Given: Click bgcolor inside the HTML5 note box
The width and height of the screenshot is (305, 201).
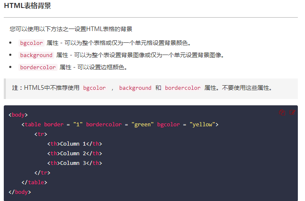Looking at the screenshot, I should click(95, 88).
